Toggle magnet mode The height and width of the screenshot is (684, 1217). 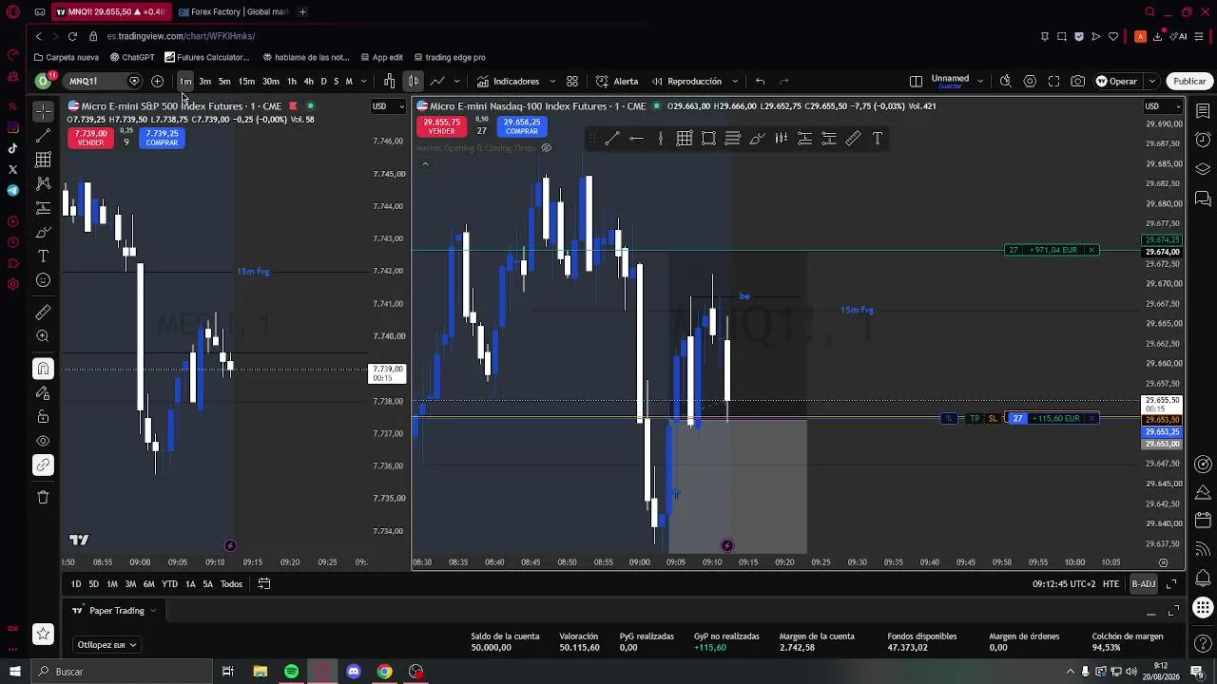coord(43,369)
